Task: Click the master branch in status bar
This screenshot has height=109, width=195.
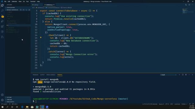Action: click(x=5, y=104)
